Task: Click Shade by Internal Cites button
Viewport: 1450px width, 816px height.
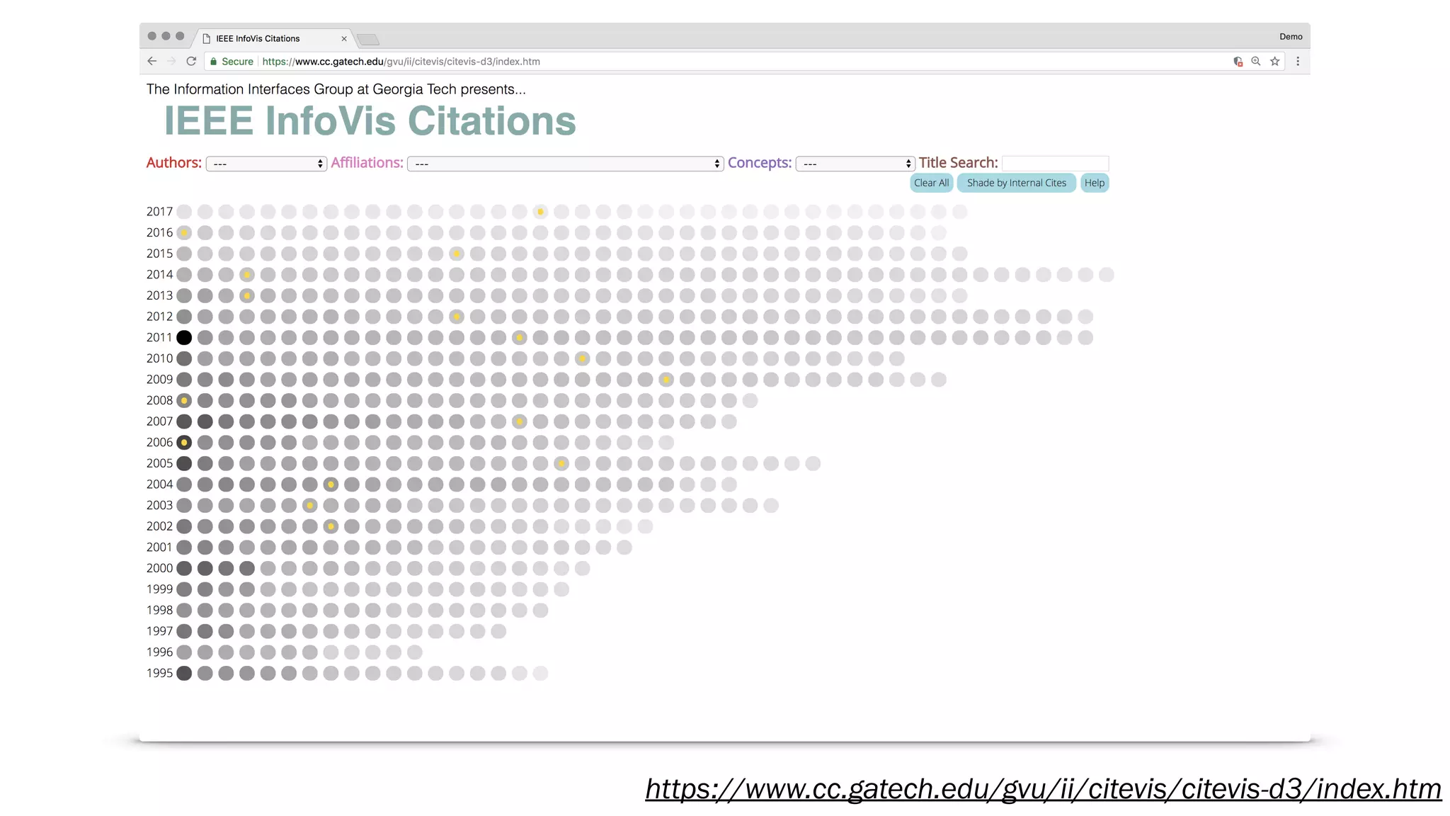Action: coord(1017,183)
